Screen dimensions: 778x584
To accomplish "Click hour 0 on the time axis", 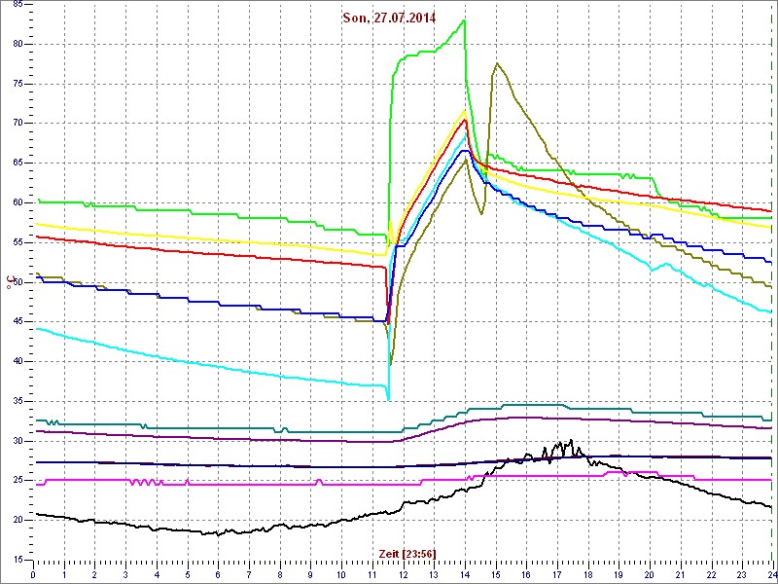I will 33,573.
